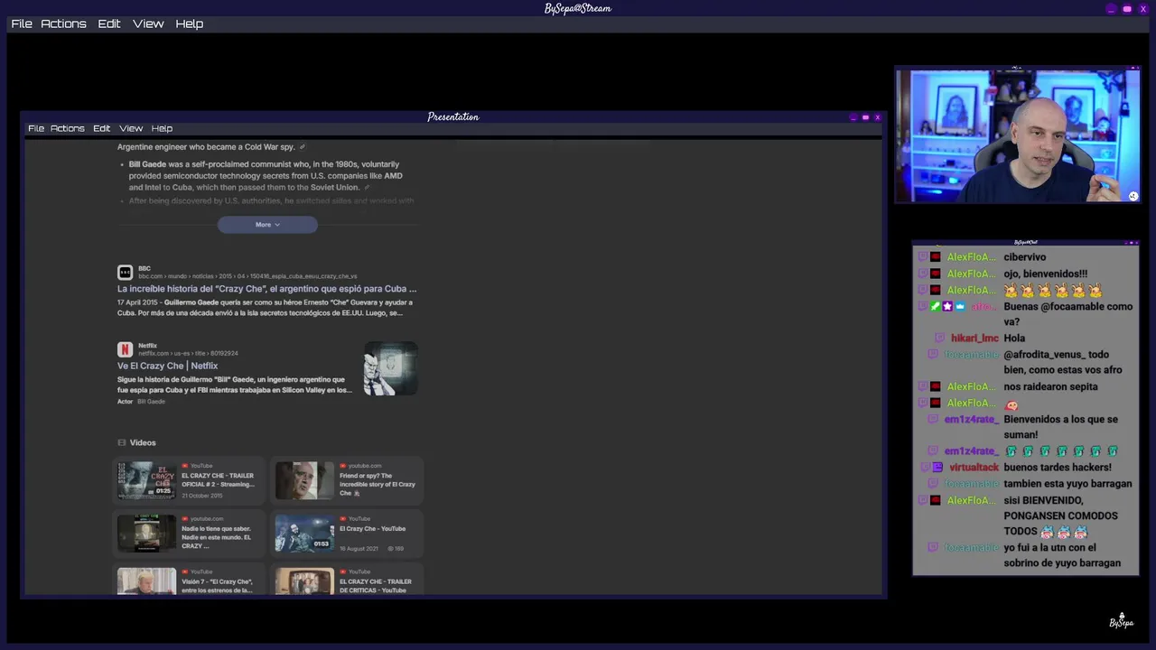1156x650 pixels.
Task: Select the "tambien esta yuyo barragan" chat message
Action: (x=1067, y=484)
